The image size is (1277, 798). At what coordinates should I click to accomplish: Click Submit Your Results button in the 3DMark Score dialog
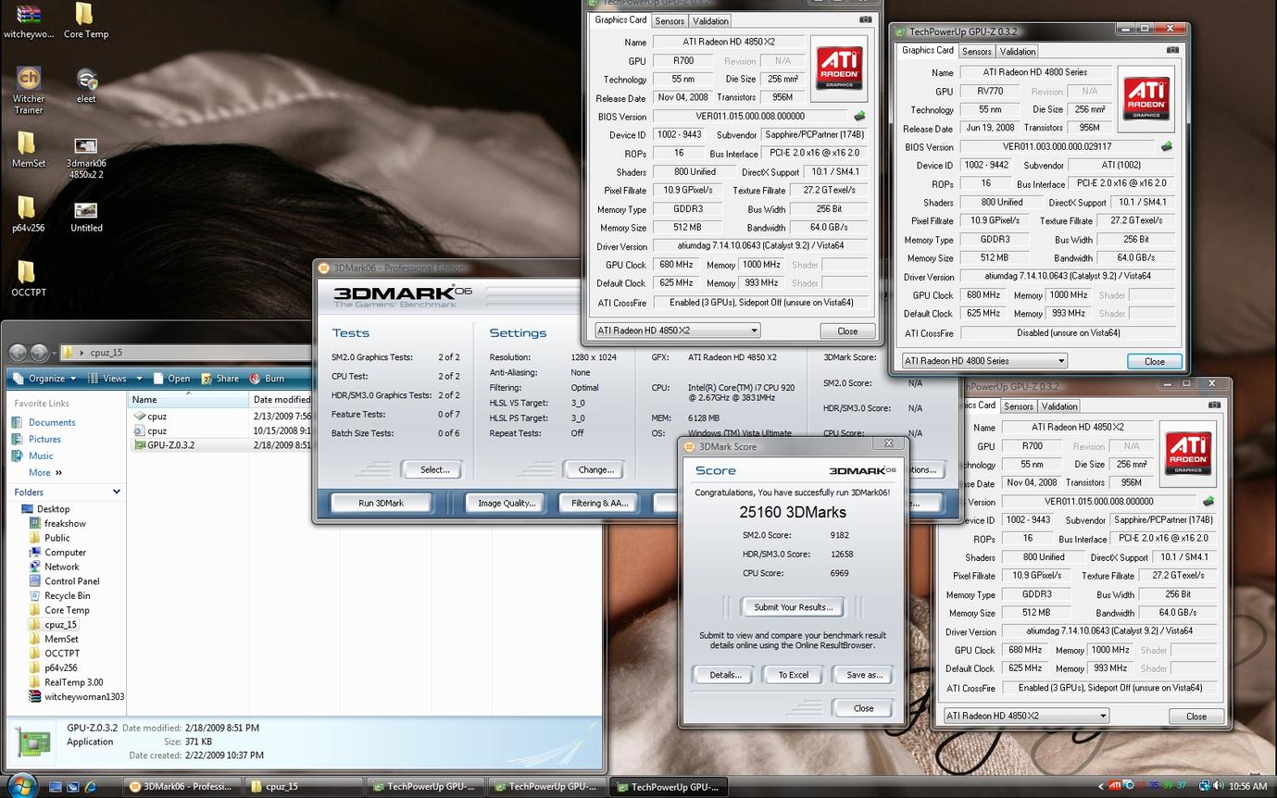793,607
